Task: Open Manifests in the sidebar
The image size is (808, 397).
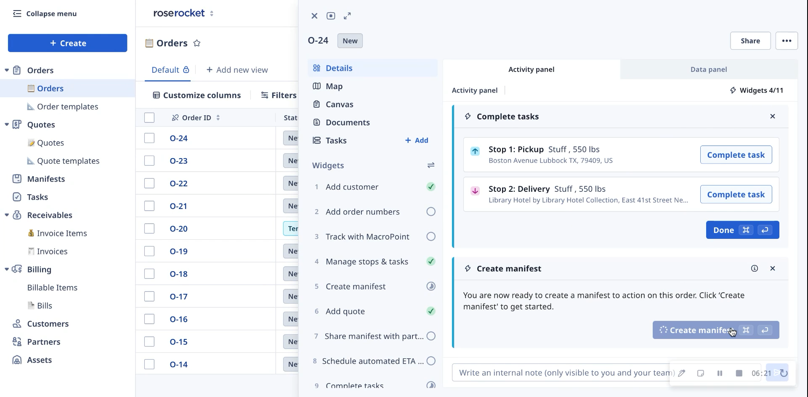Action: (x=46, y=179)
